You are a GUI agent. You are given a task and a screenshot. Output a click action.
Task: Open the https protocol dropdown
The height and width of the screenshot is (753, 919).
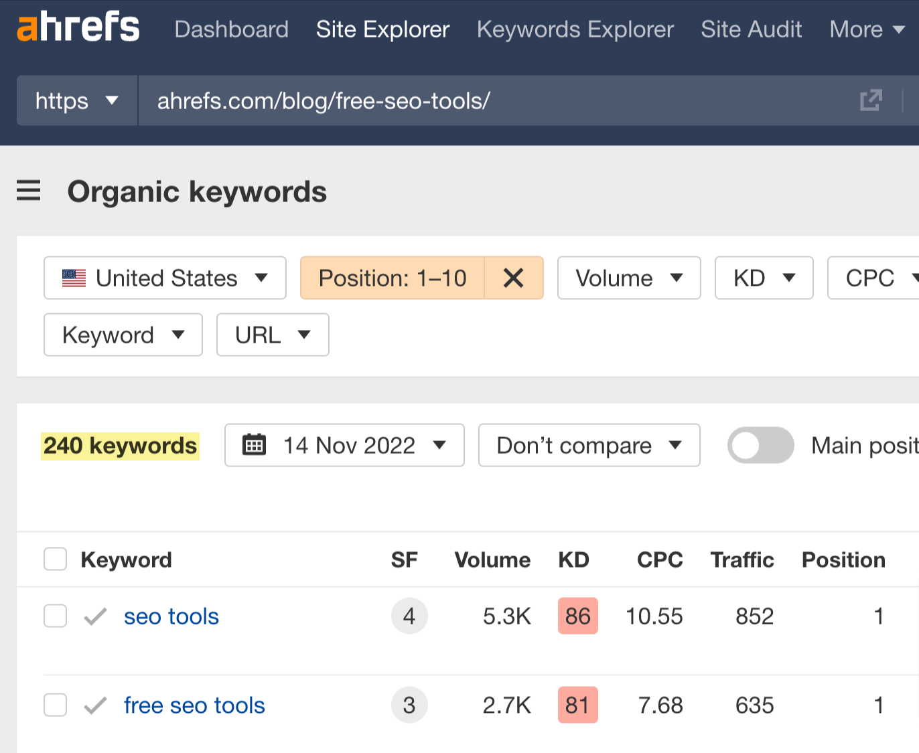(76, 100)
